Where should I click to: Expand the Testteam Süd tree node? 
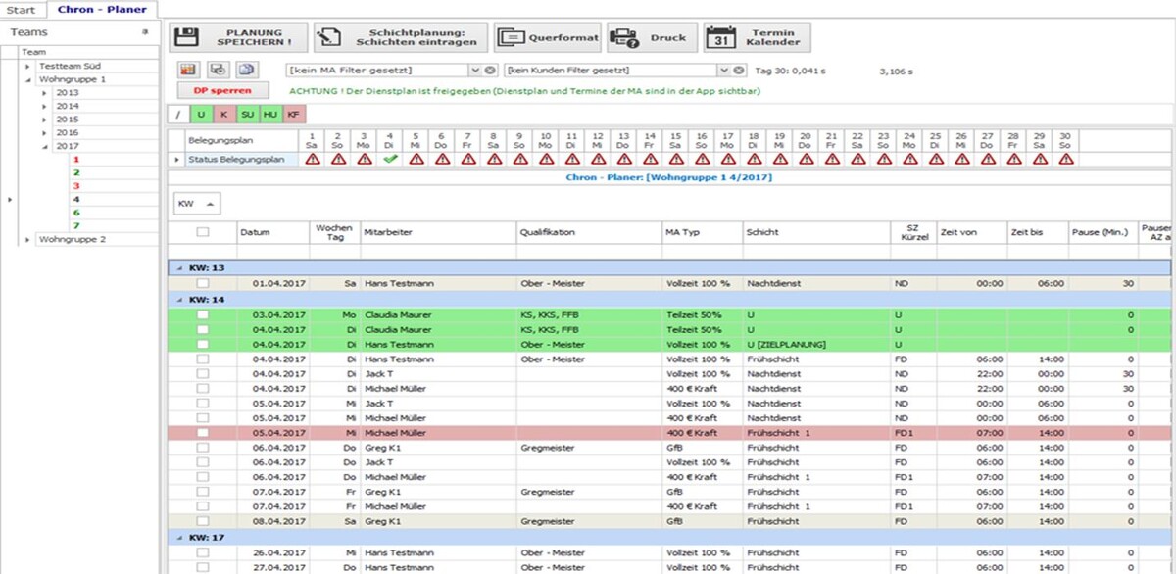tap(28, 66)
